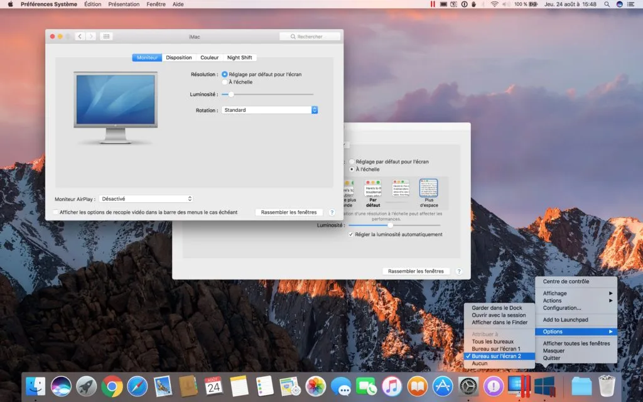The width and height of the screenshot is (643, 402).
Task: Open the Night Shift tab
Action: [x=240, y=57]
